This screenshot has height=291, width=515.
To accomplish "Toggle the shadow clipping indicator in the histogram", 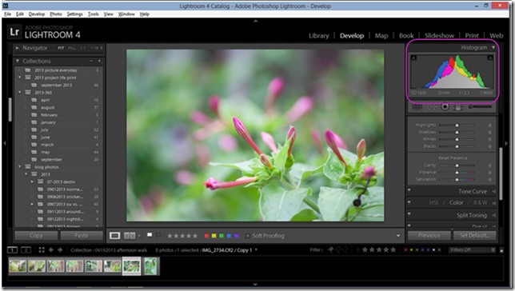I will pyautogui.click(x=413, y=58).
